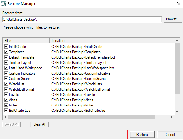Click the BullCharts app icon in title bar
The width and height of the screenshot is (183, 140).
coord(3,4)
